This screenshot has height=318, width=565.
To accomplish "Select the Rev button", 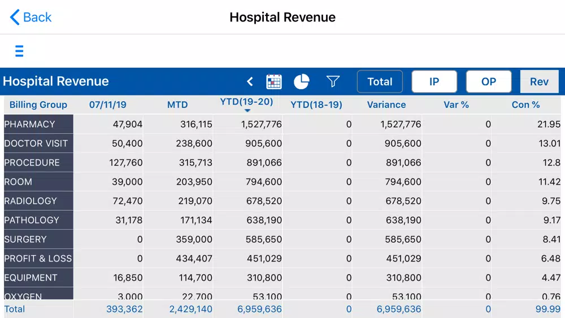I will [540, 81].
